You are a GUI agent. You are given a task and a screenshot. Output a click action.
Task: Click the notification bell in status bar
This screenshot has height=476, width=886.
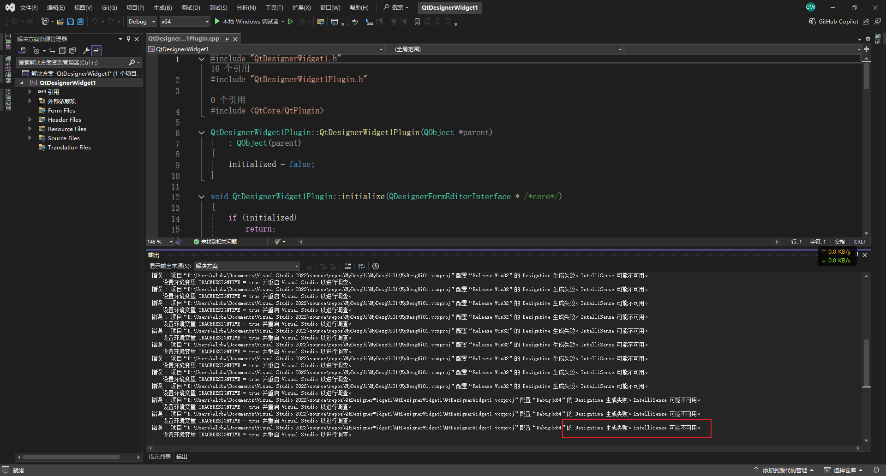[876, 470]
